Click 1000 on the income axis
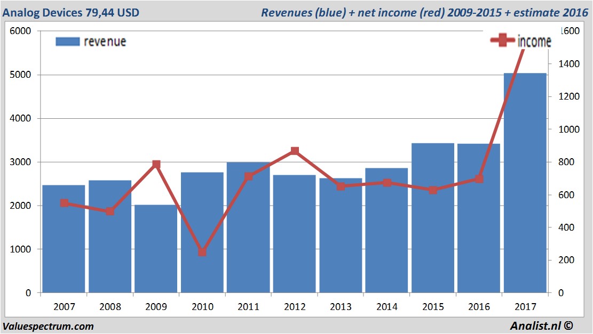Image resolution: width=593 pixels, height=334 pixels. [x=569, y=129]
